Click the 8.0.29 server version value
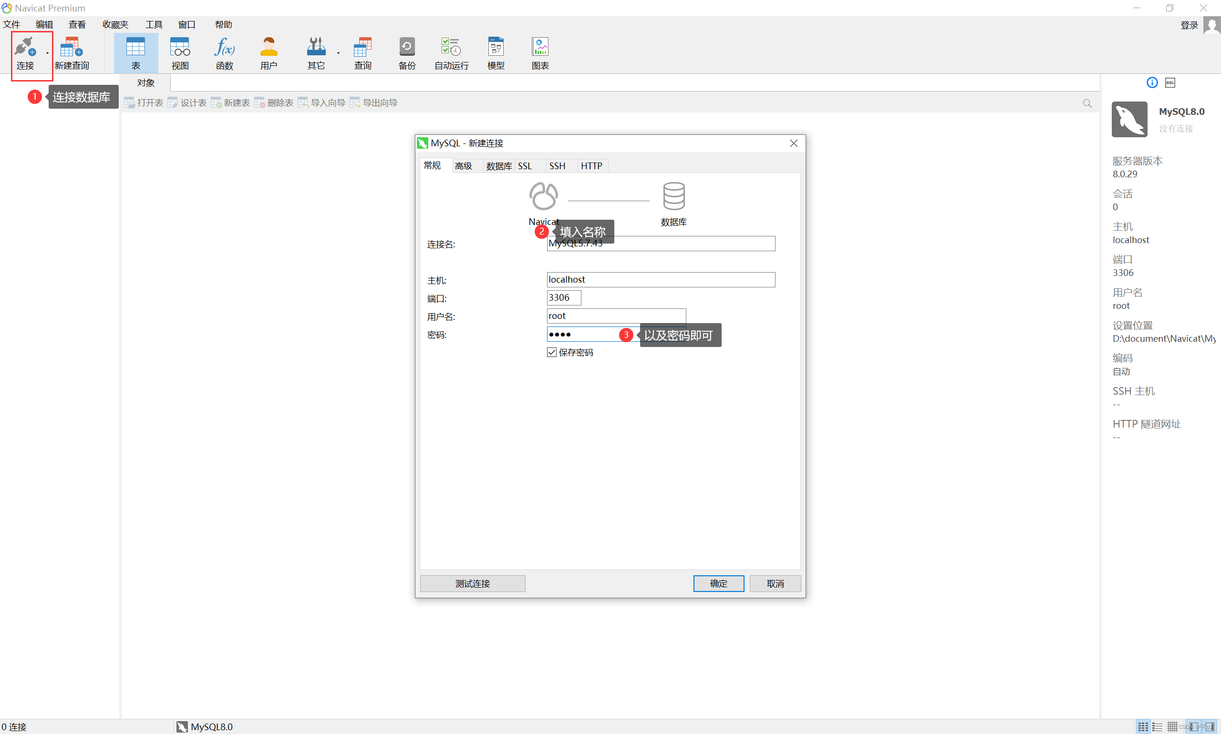This screenshot has width=1221, height=734. (x=1125, y=173)
